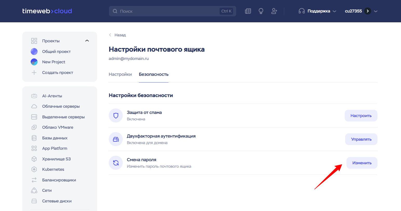Open Балансировщики section in sidebar
The height and width of the screenshot is (211, 401).
(x=59, y=180)
